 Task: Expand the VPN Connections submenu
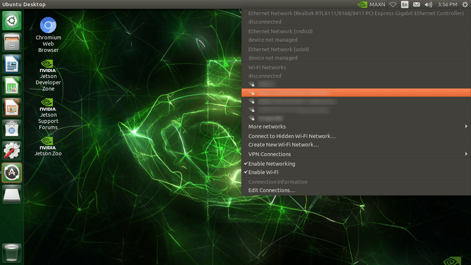(356, 154)
